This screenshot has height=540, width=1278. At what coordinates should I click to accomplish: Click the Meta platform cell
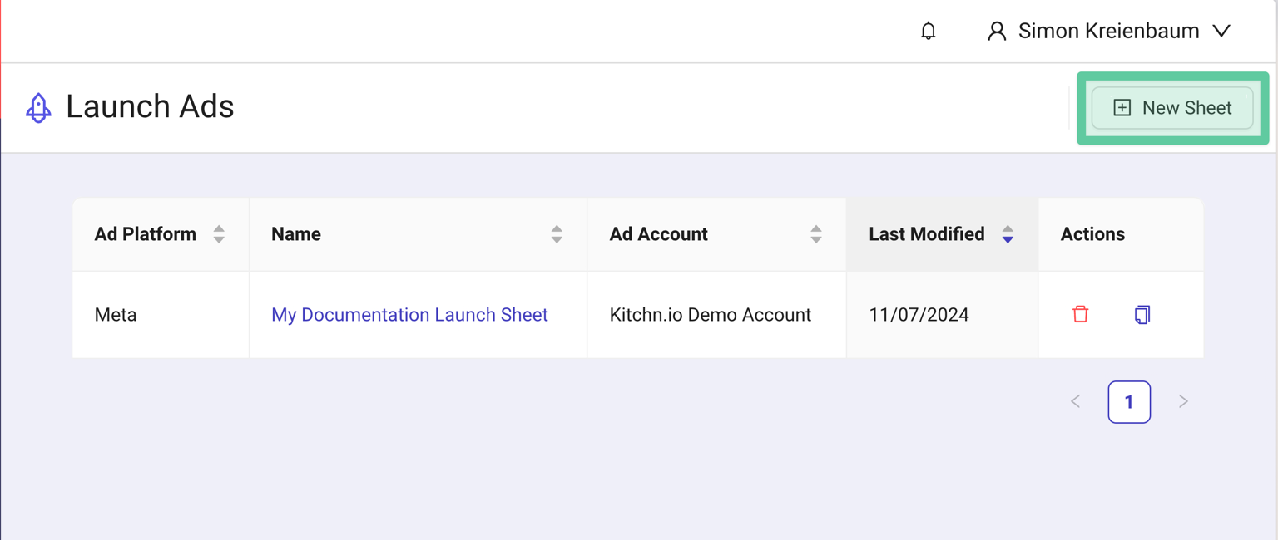tap(116, 315)
